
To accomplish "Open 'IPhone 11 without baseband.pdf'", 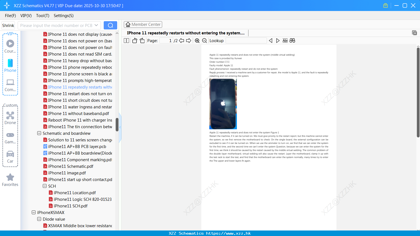I will 76,113.
